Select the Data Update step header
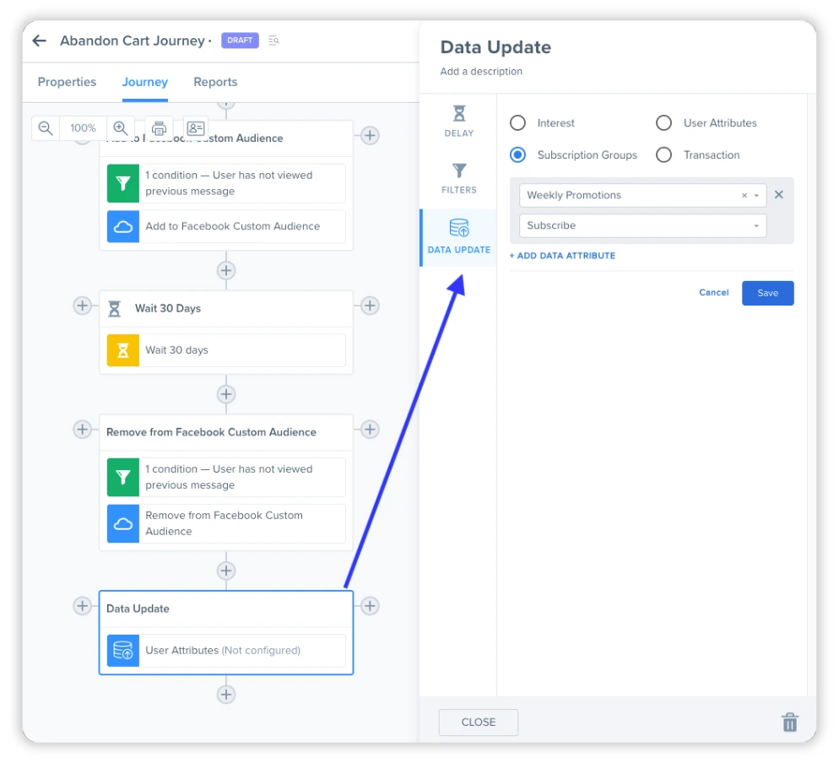Screen dimensions: 839x763 (226, 609)
